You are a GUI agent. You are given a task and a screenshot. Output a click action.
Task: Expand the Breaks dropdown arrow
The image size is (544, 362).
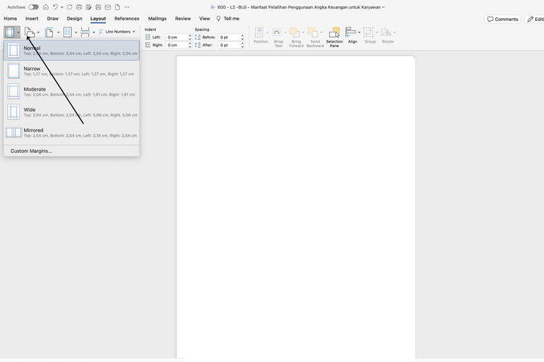94,32
